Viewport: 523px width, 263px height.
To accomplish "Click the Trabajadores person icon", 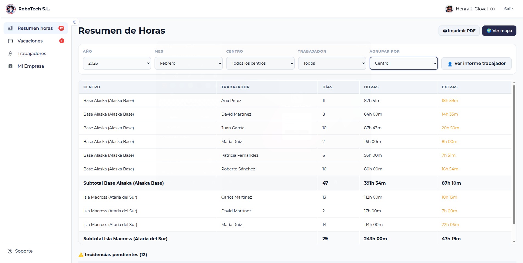I will 10,53.
